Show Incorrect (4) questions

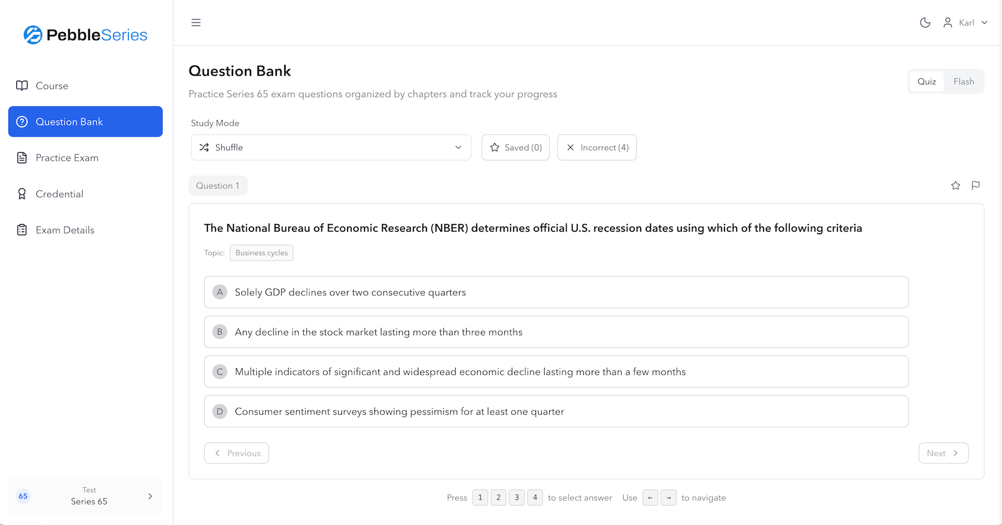597,148
